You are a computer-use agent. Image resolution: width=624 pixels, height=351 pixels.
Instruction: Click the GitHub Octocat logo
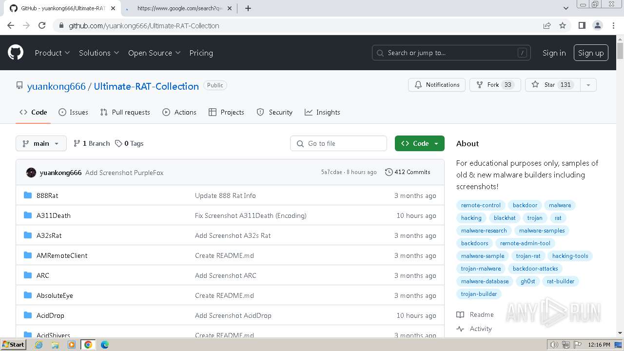16,53
